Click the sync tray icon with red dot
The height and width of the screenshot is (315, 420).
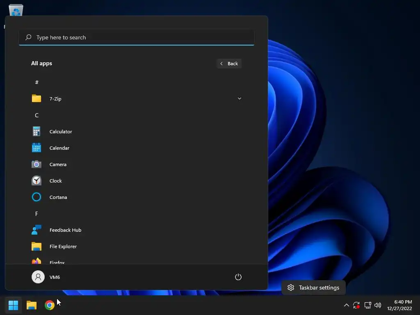click(x=356, y=305)
